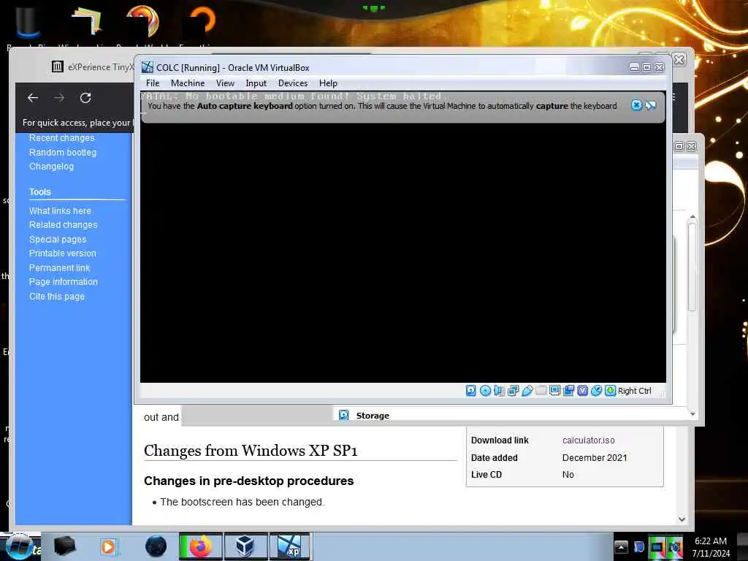The image size is (748, 561).
Task: Select the eXPerience TinyX browser tab
Action: pos(93,66)
